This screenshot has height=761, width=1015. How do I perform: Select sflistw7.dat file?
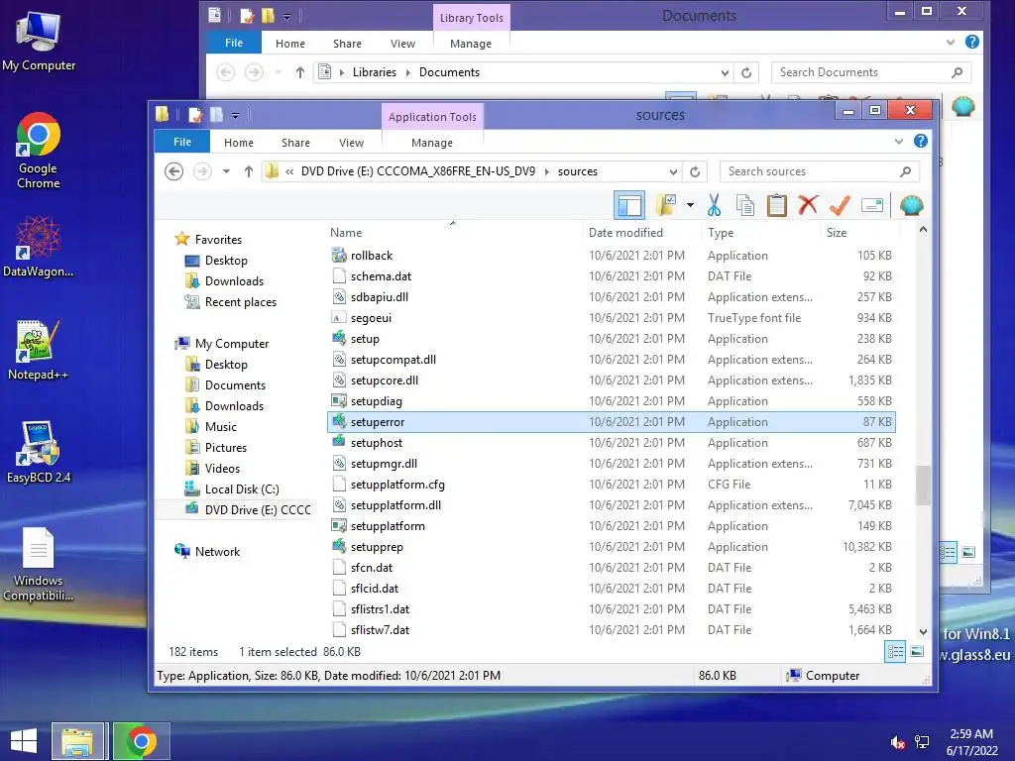(x=611, y=629)
